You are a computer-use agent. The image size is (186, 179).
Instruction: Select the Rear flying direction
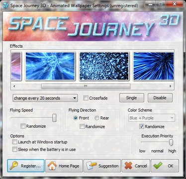[x=97, y=118]
